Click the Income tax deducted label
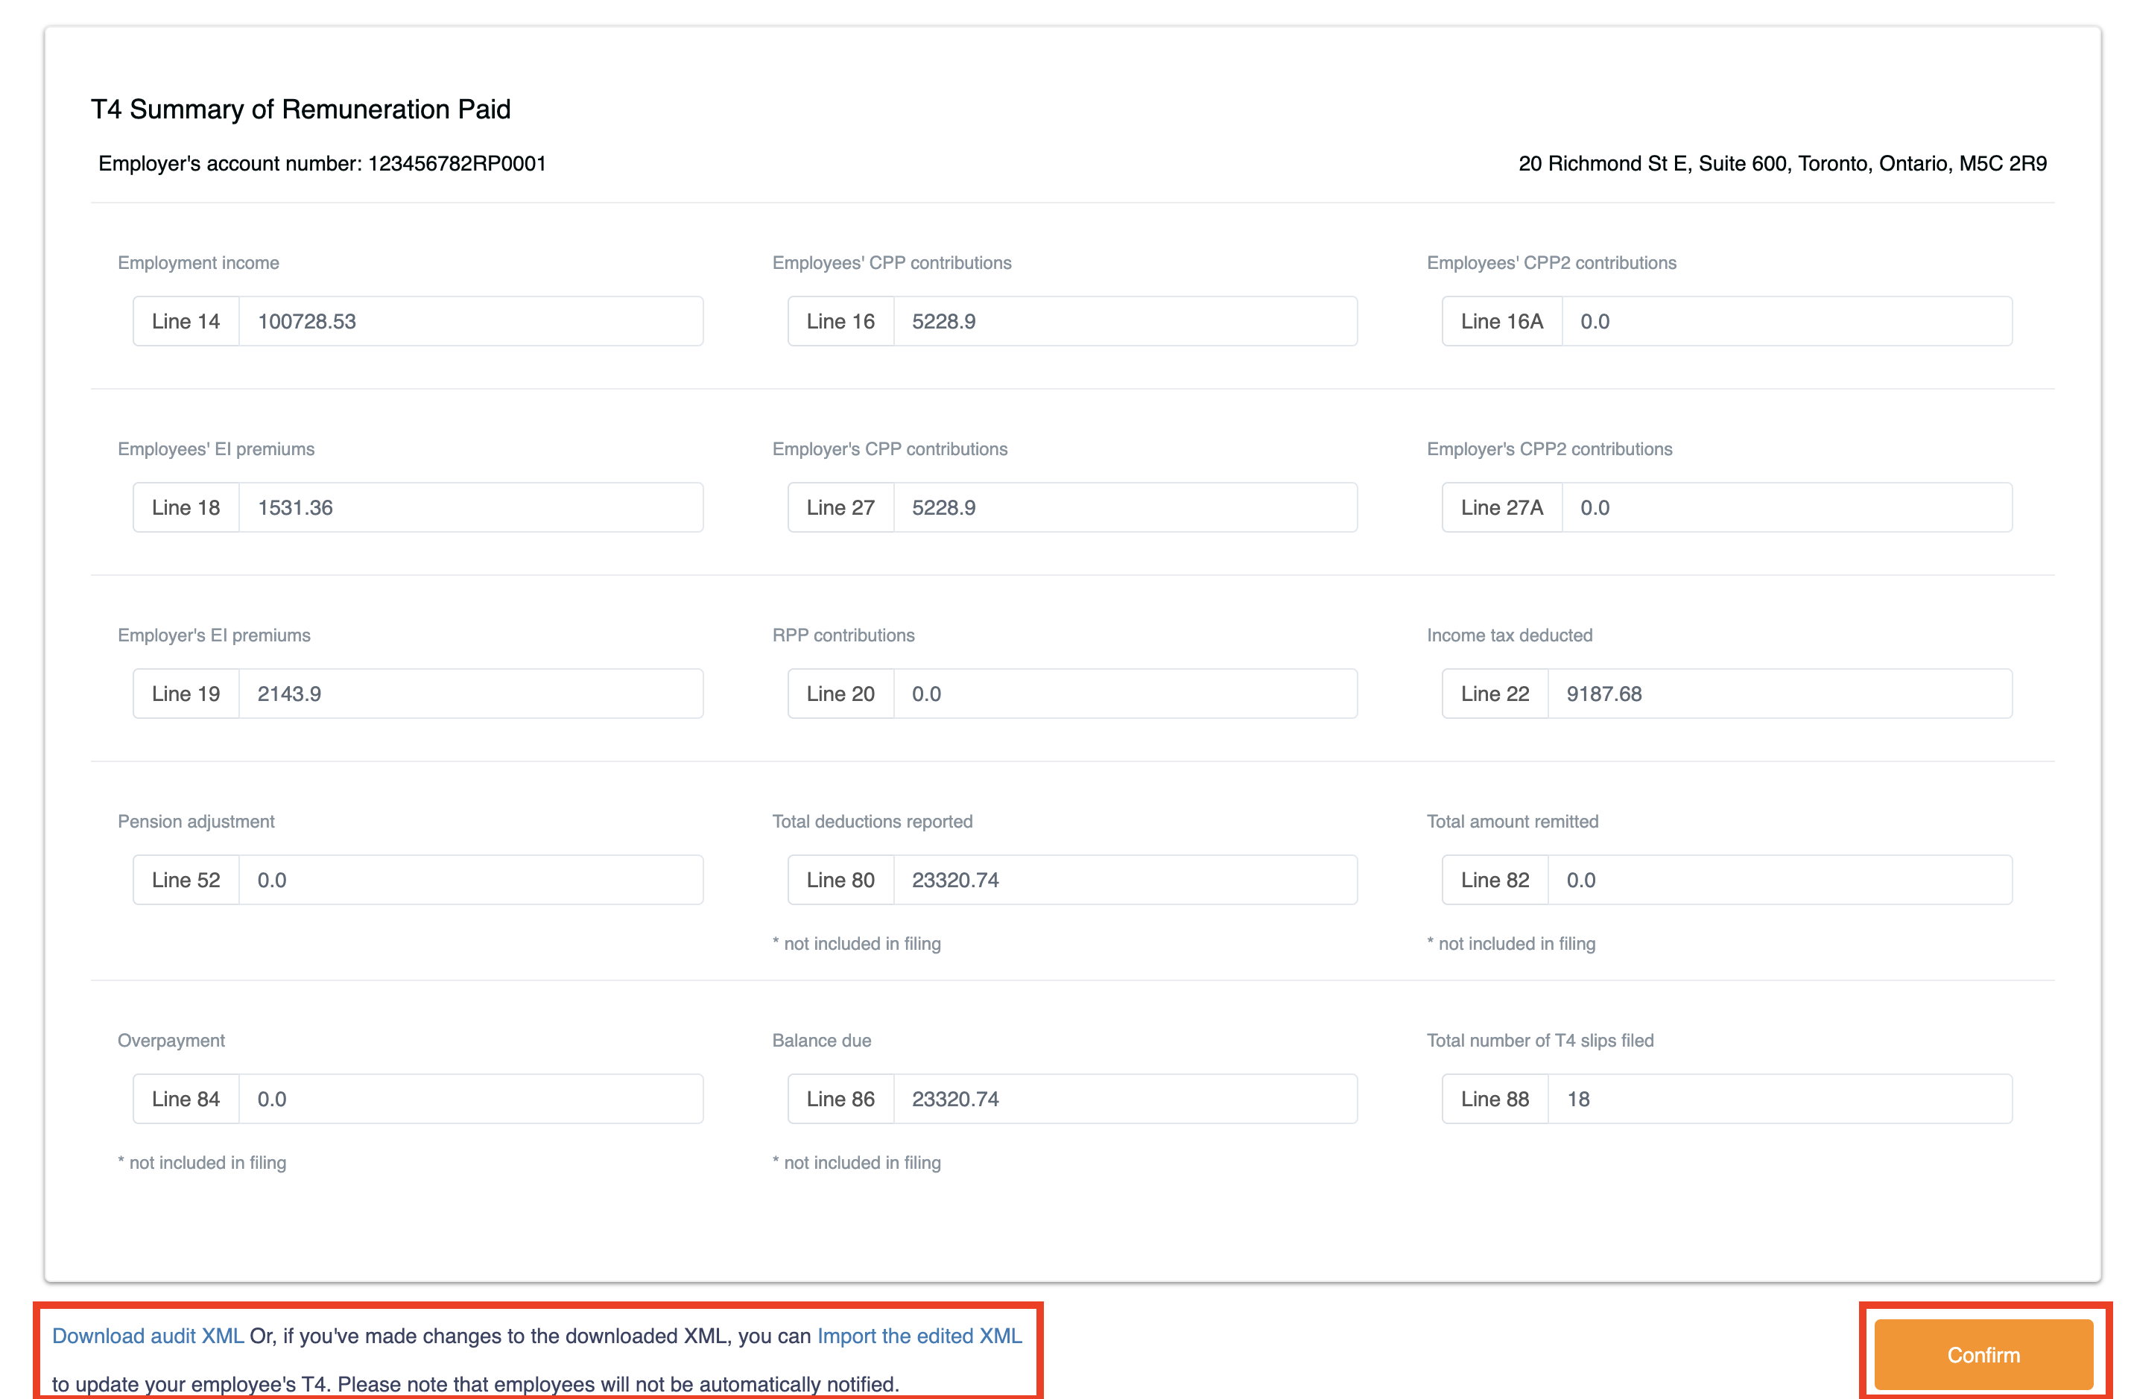The image size is (2131, 1399). click(x=1510, y=635)
